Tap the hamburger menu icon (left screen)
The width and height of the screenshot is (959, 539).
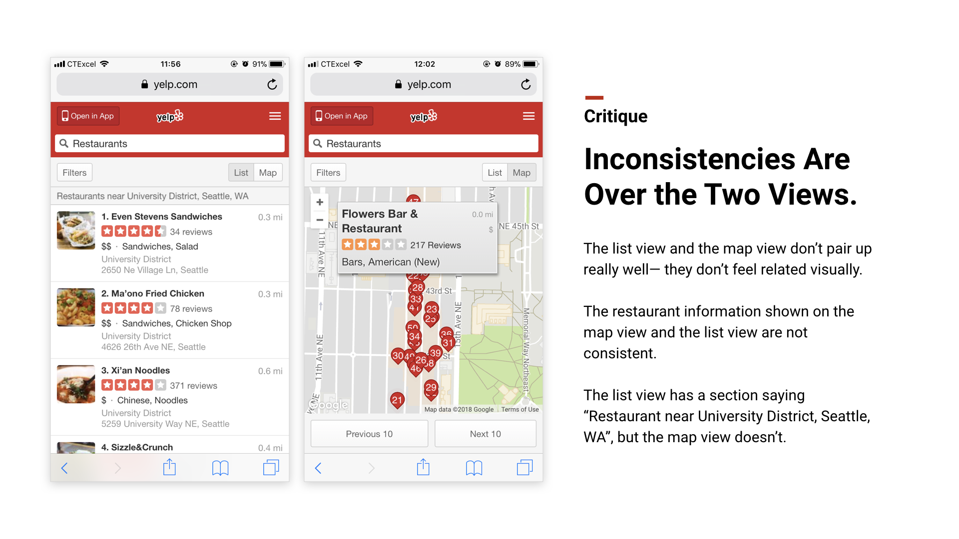(275, 116)
